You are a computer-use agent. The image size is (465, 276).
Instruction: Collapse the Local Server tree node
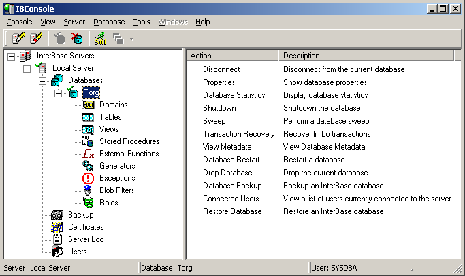[27, 69]
